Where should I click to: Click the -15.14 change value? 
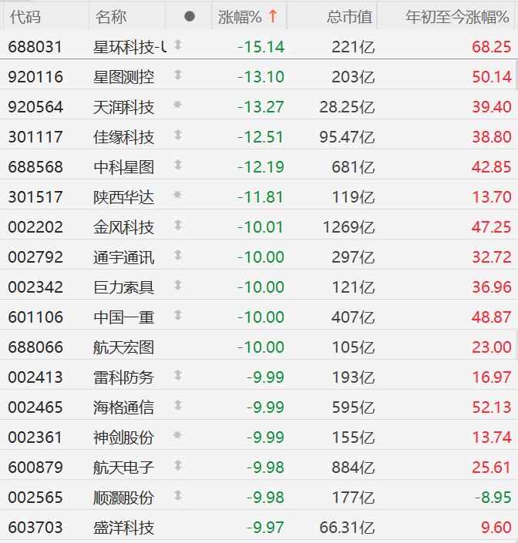(261, 47)
